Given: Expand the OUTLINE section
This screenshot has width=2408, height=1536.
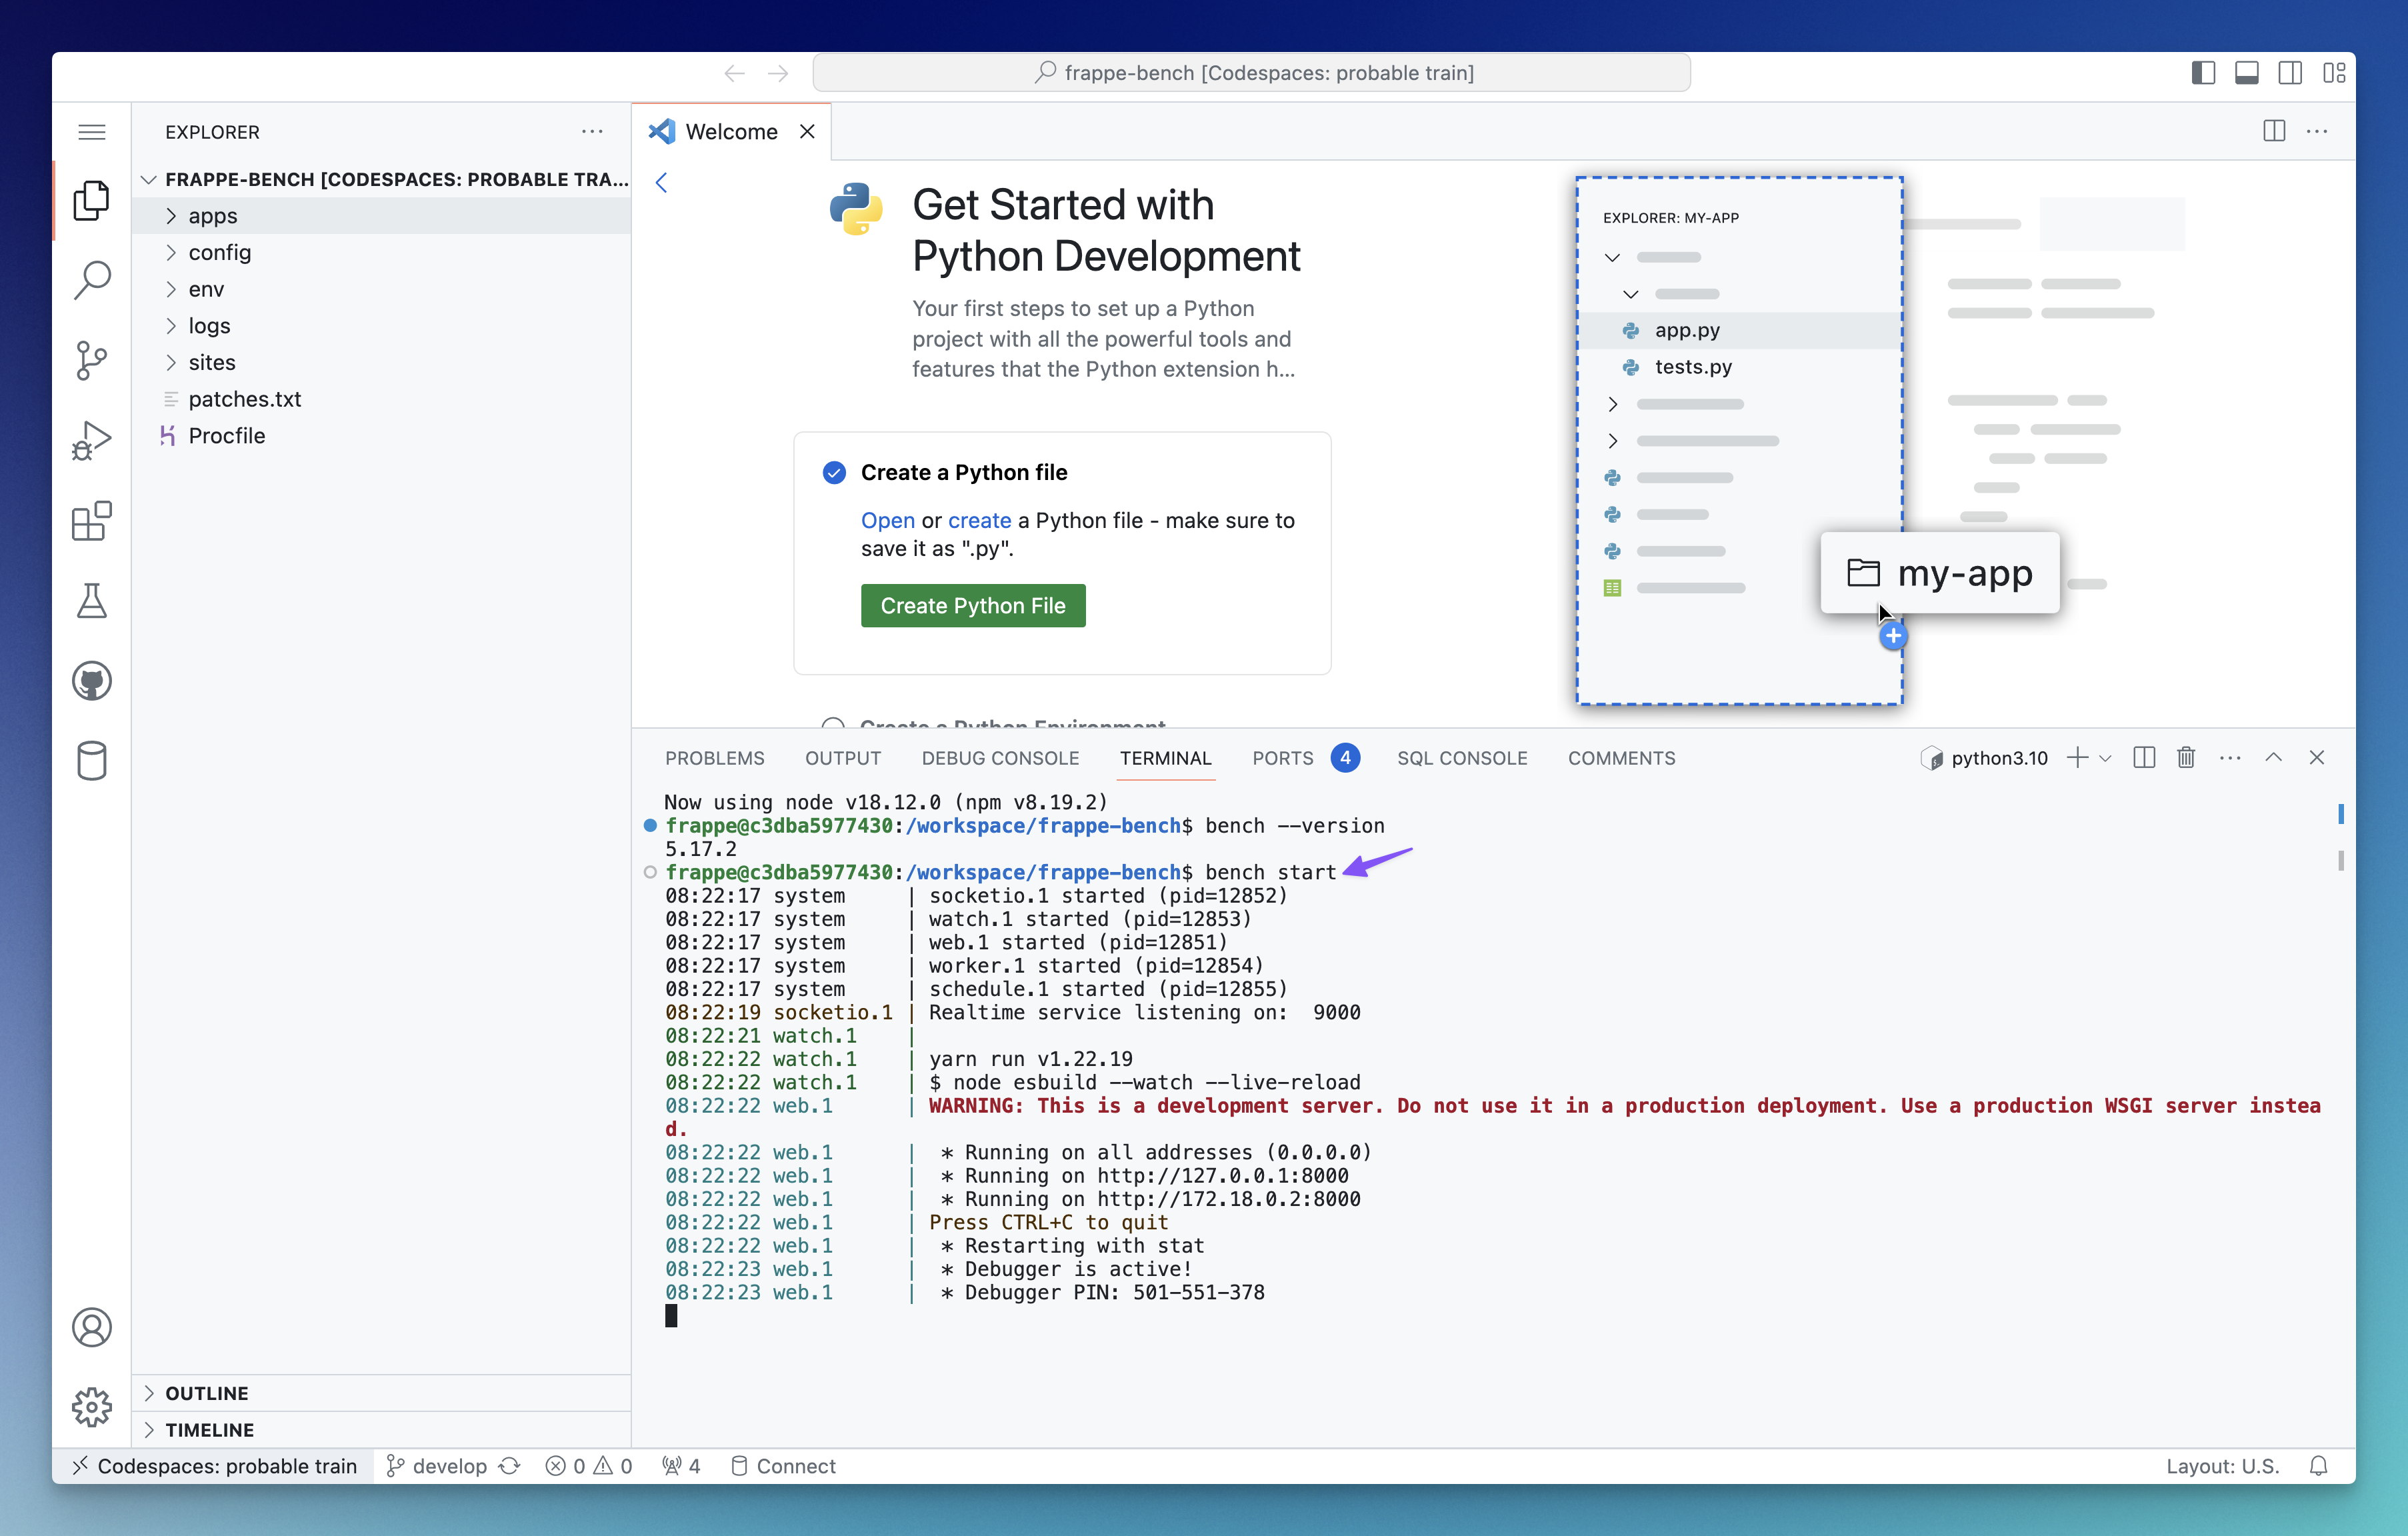Looking at the screenshot, I should pos(381,1393).
